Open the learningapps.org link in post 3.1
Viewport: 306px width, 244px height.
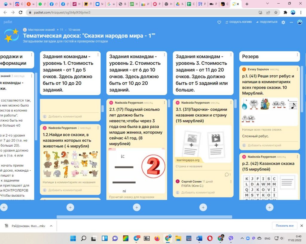pyautogui.click(x=187, y=160)
